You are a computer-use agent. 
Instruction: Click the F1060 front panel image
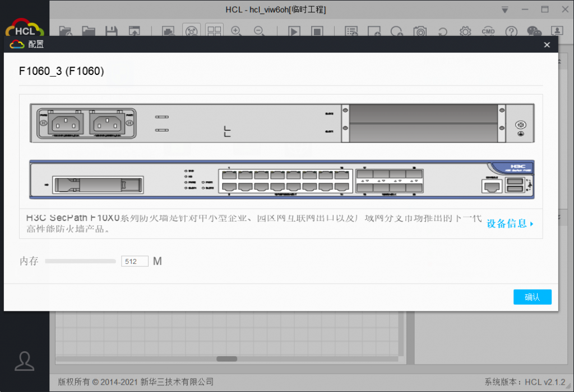(x=282, y=180)
